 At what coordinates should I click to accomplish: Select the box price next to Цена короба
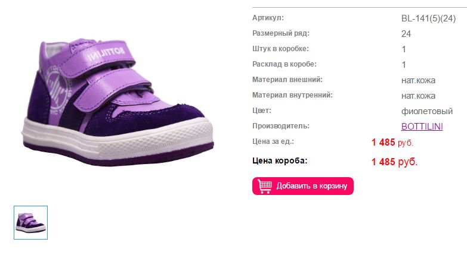click(395, 162)
